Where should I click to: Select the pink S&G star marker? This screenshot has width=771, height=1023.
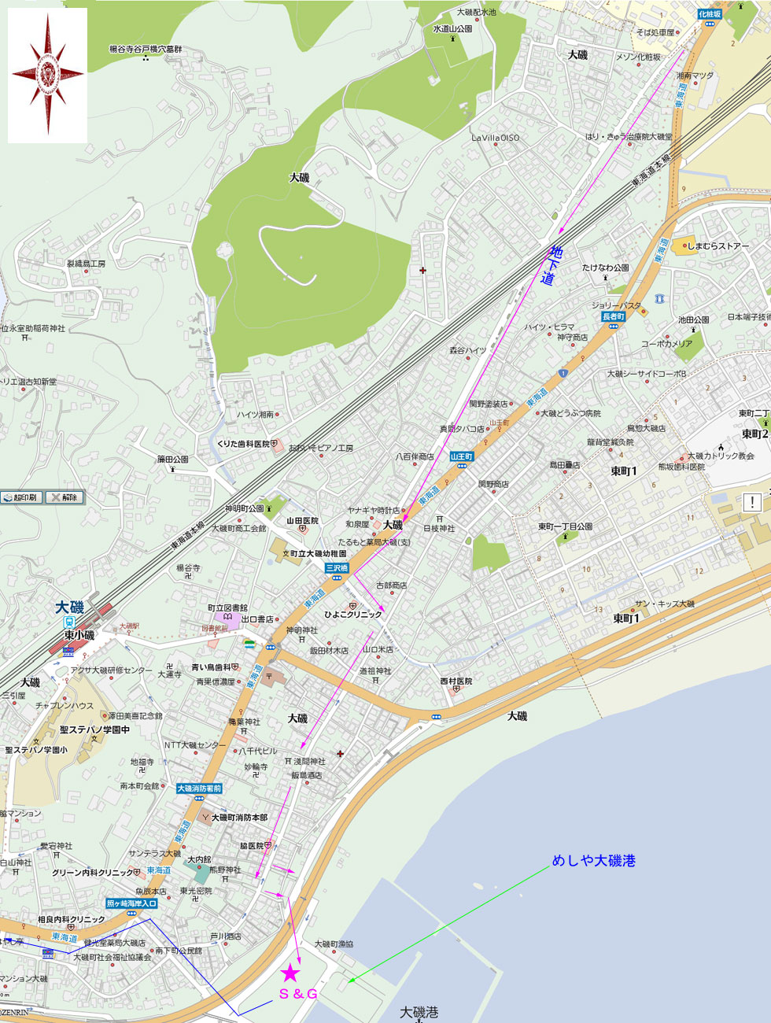click(x=290, y=973)
